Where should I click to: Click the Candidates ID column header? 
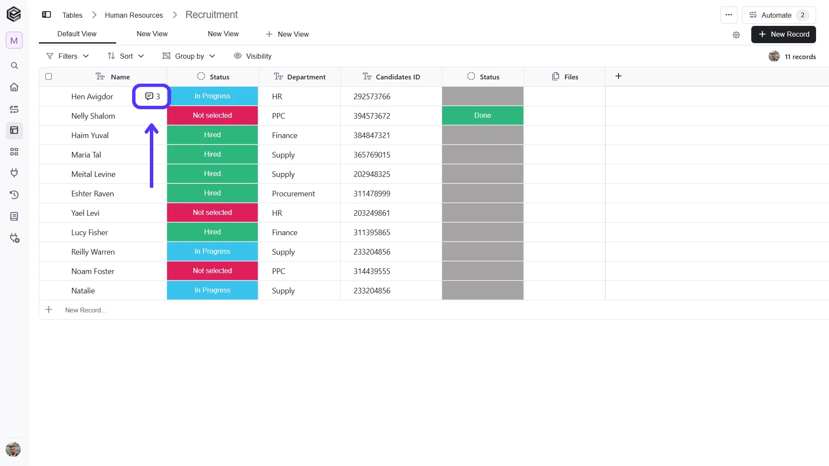pos(391,77)
